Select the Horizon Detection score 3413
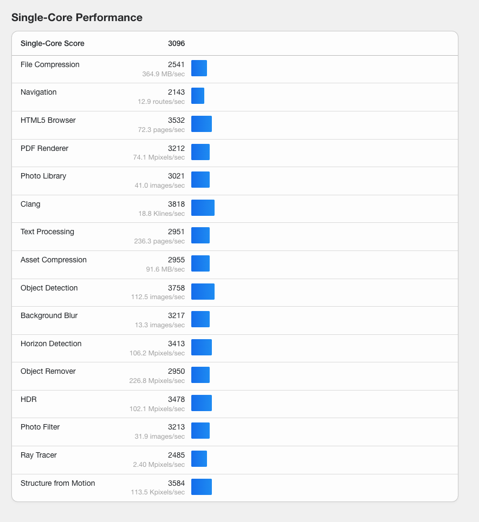479x522 pixels. click(176, 343)
